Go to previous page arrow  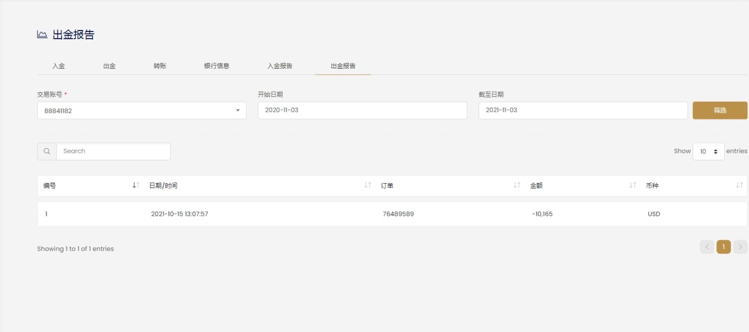[x=707, y=247]
